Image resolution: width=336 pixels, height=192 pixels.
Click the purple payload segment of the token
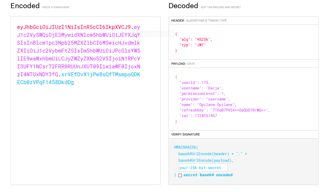(x=78, y=51)
